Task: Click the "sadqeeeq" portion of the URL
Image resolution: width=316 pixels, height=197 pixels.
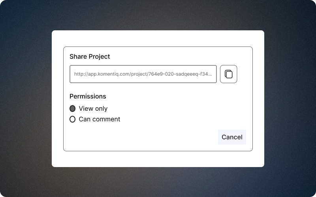Action: 187,74
